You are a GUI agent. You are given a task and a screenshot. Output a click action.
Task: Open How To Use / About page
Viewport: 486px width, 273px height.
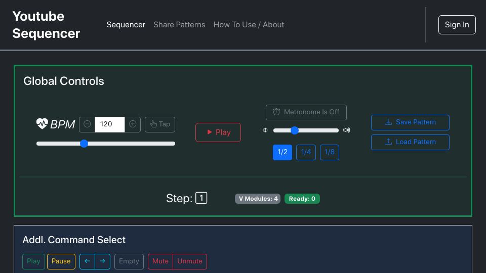249,25
